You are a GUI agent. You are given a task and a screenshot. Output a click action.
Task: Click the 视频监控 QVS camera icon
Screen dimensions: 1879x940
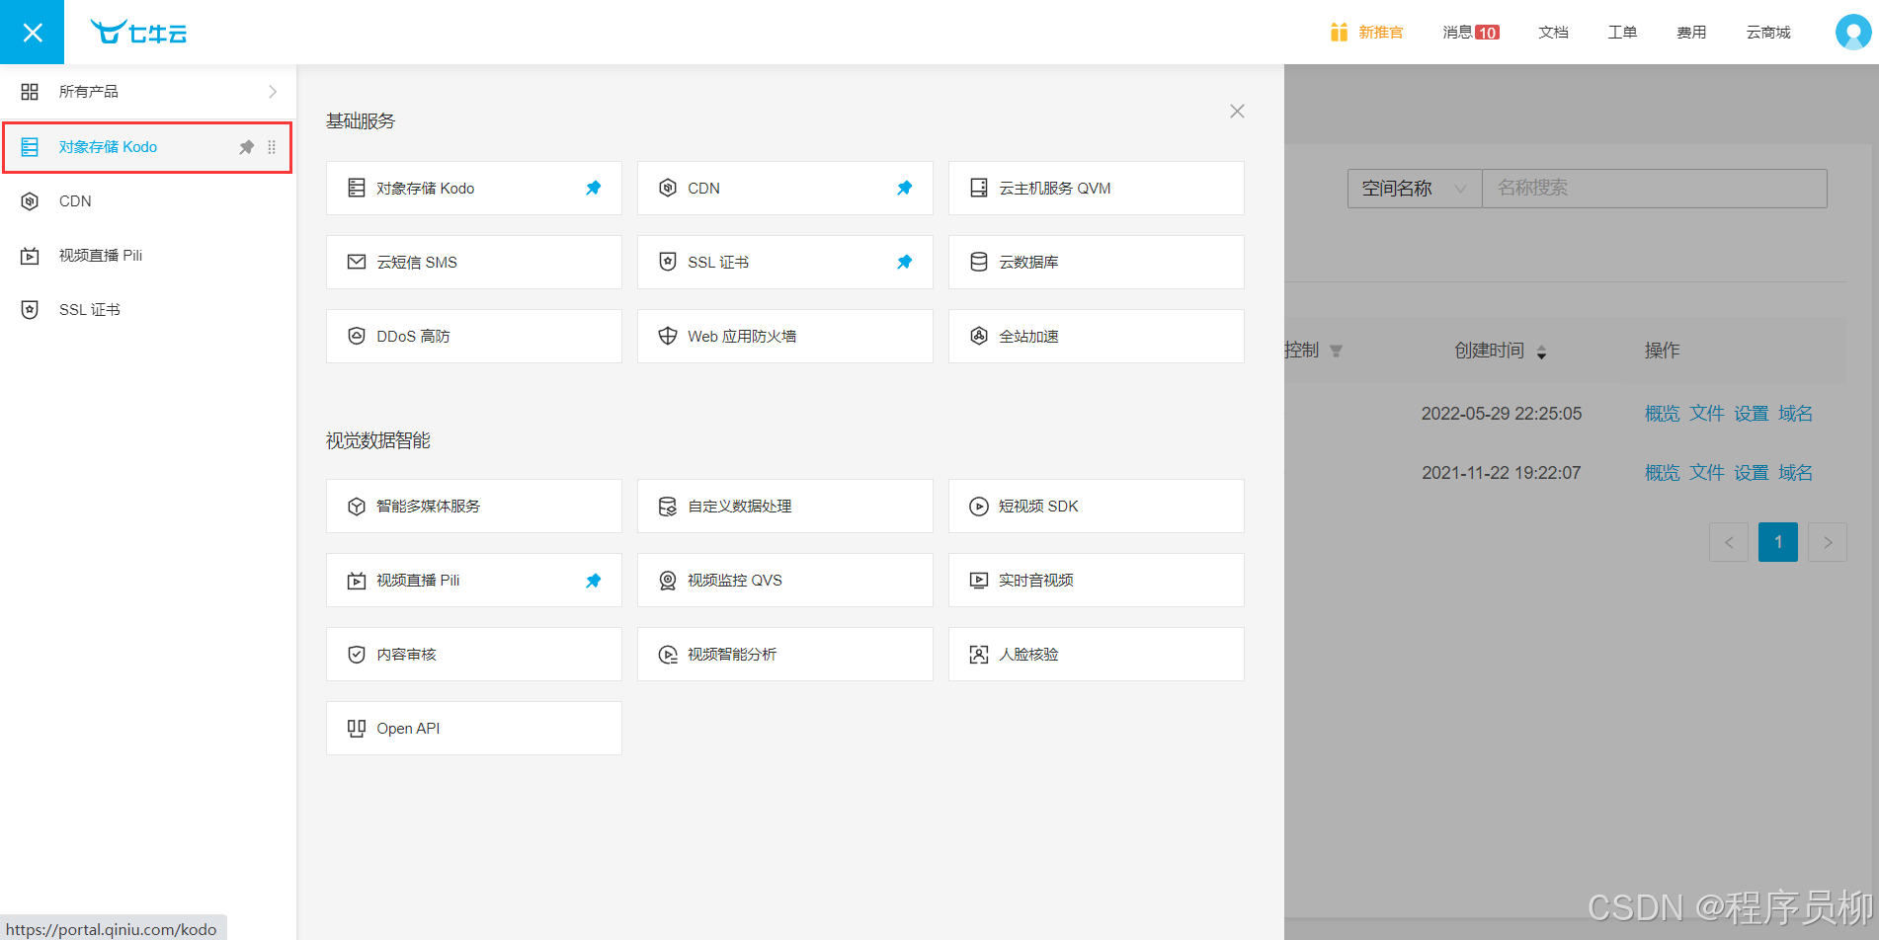click(668, 581)
